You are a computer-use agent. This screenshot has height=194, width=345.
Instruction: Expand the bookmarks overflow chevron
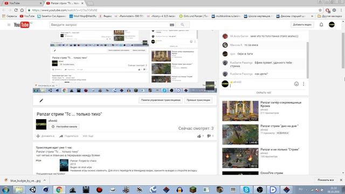pos(312,16)
